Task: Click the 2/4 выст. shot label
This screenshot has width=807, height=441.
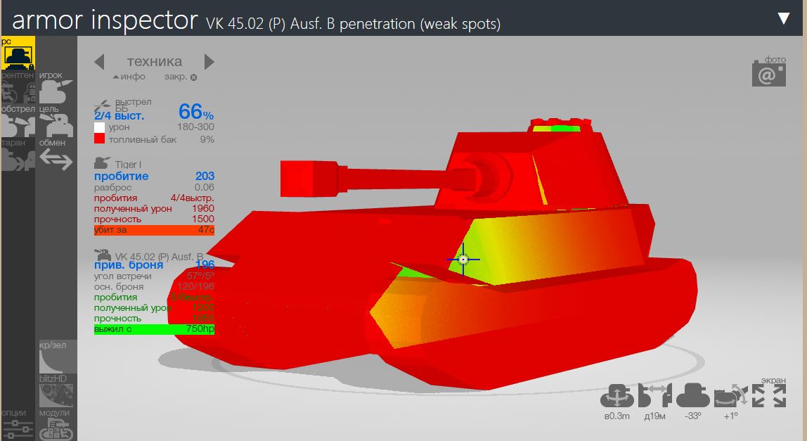Action: pyautogui.click(x=119, y=116)
